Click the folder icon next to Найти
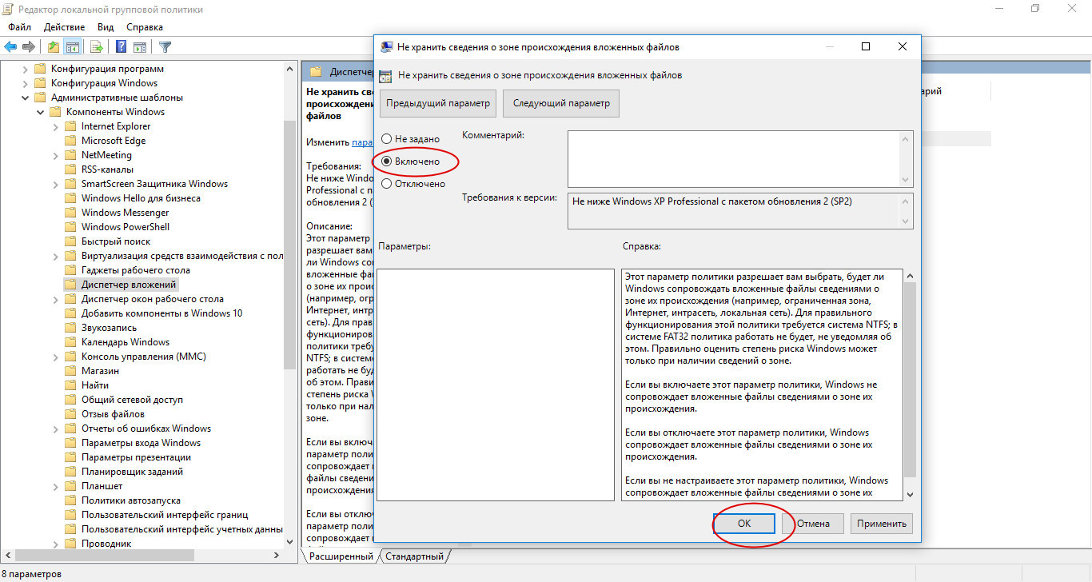1092x582 pixels. pos(70,385)
